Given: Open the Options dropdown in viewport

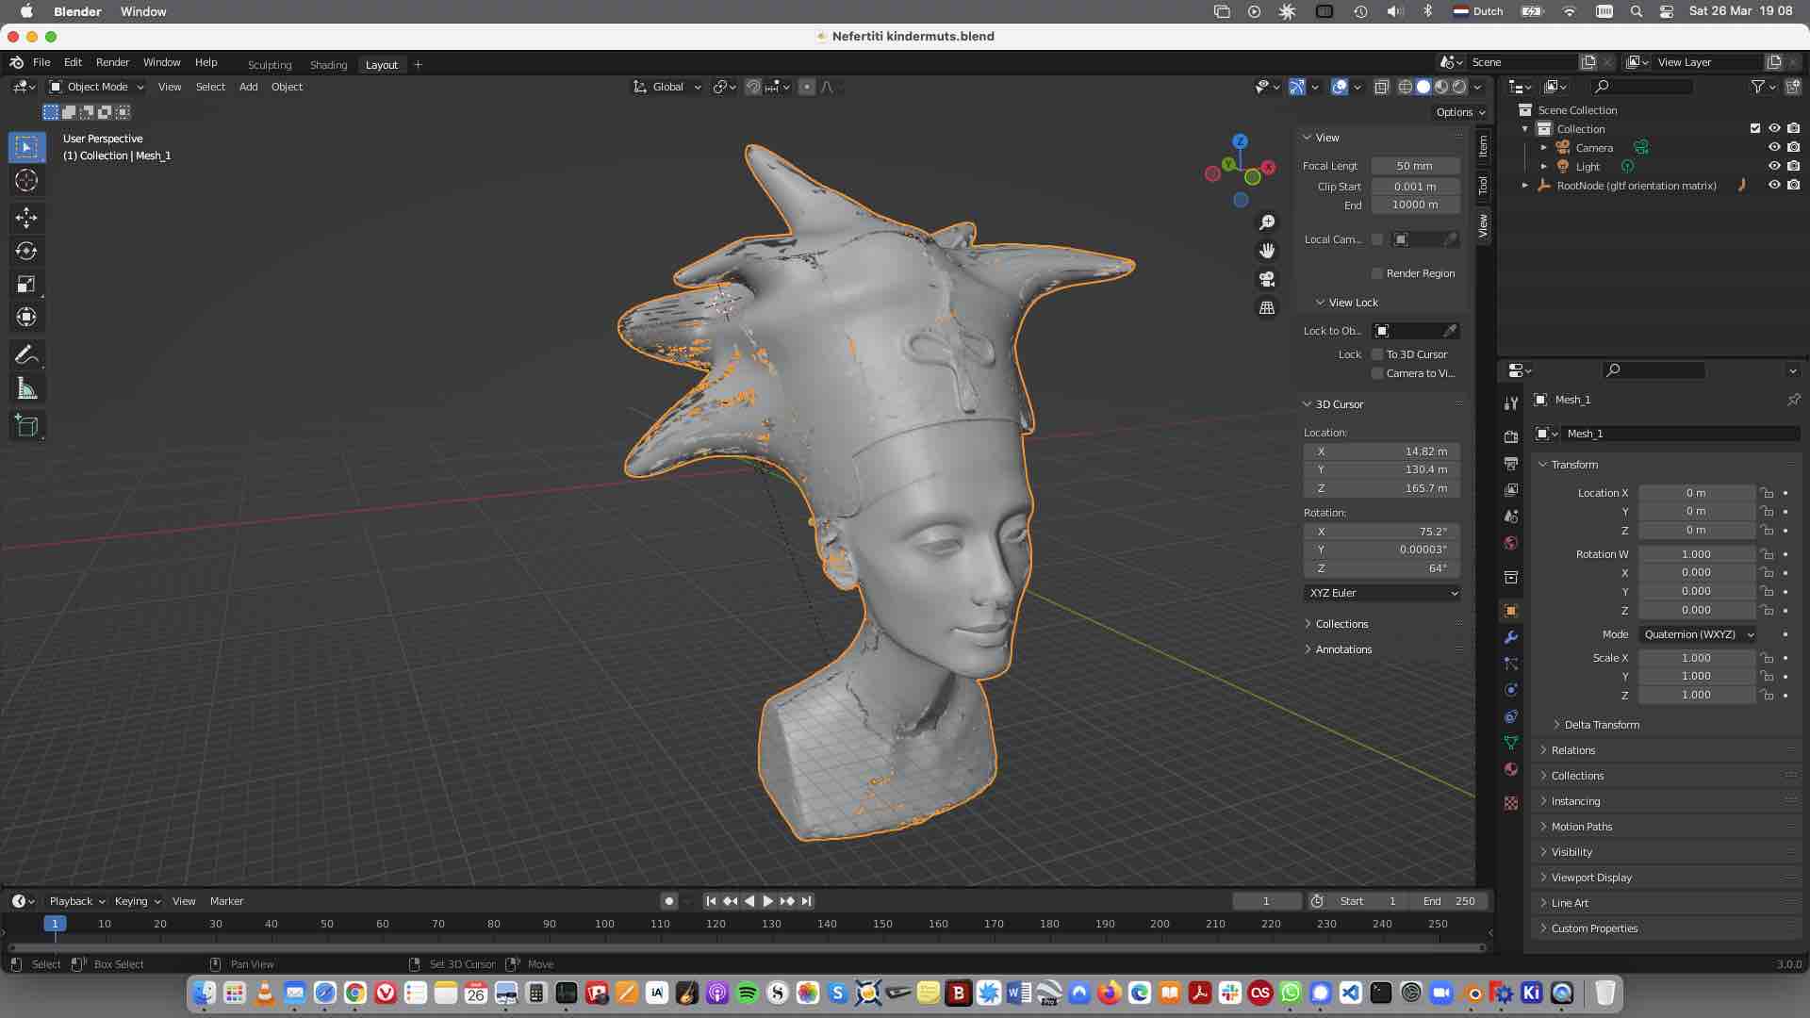Looking at the screenshot, I should click(x=1459, y=112).
